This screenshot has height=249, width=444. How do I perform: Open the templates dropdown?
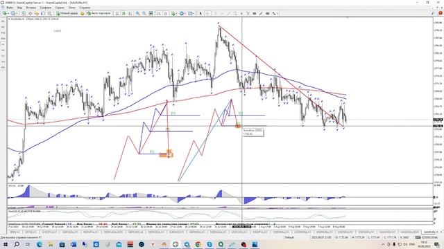pos(191,13)
